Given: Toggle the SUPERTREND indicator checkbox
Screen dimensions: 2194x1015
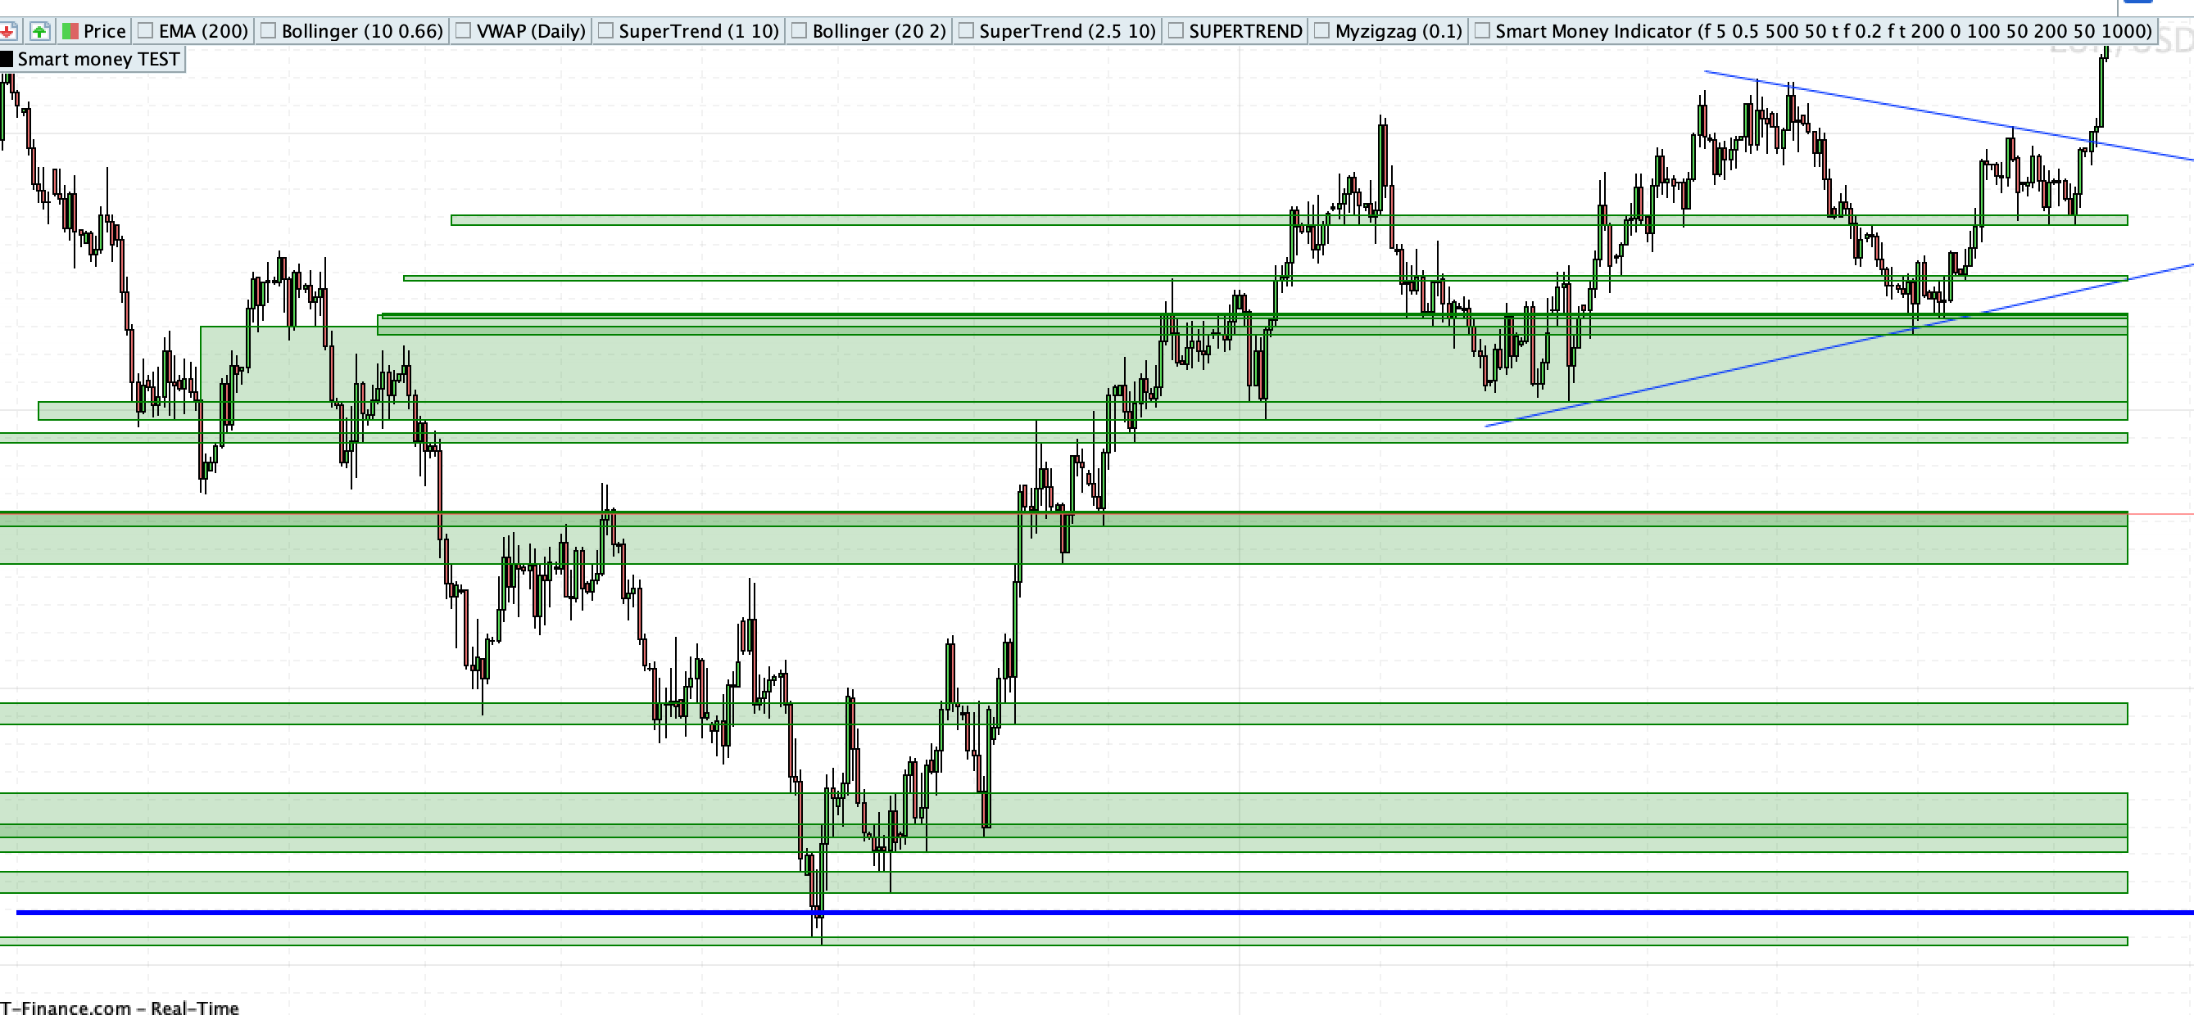Looking at the screenshot, I should tap(1176, 31).
